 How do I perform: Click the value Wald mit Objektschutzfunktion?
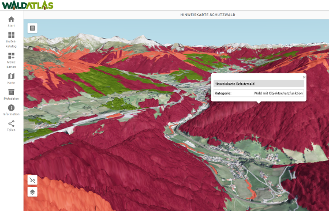click(278, 93)
